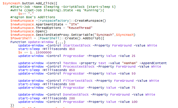178x108 pixels.
Task: Click the "ReuseThread" string value
Action: point(80,28)
